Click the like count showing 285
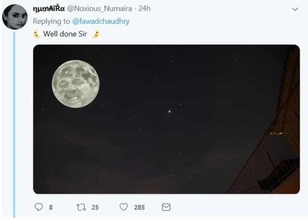308x219 pixels. (139, 207)
